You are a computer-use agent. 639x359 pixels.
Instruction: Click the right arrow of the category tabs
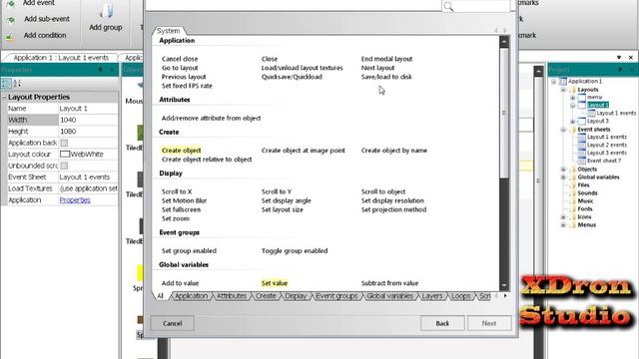pyautogui.click(x=505, y=296)
